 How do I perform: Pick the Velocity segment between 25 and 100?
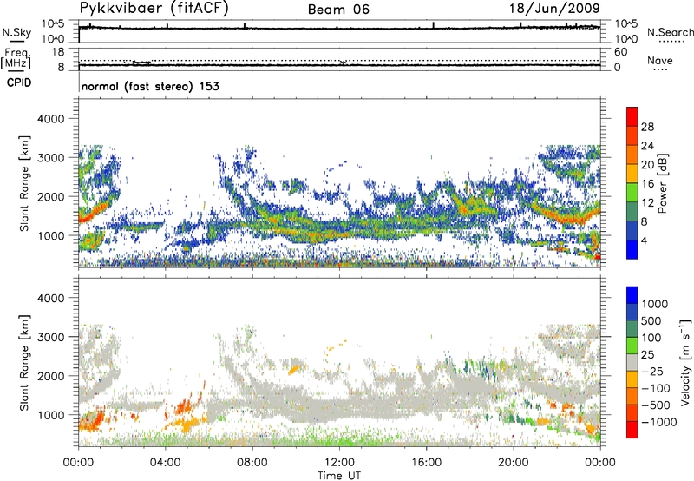point(632,346)
